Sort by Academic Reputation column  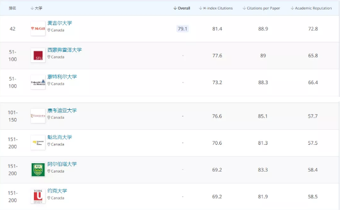pyautogui.click(x=311, y=8)
